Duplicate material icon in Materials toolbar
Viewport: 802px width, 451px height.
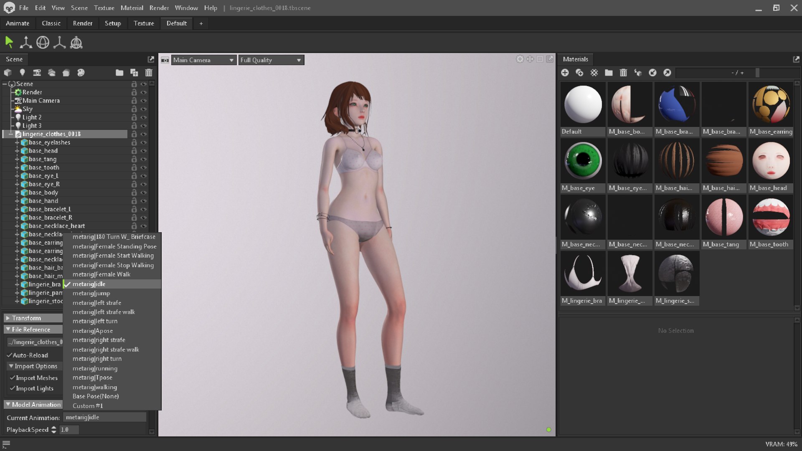tap(579, 73)
